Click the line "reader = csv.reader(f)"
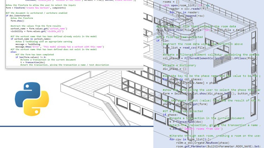 (187, 9)
